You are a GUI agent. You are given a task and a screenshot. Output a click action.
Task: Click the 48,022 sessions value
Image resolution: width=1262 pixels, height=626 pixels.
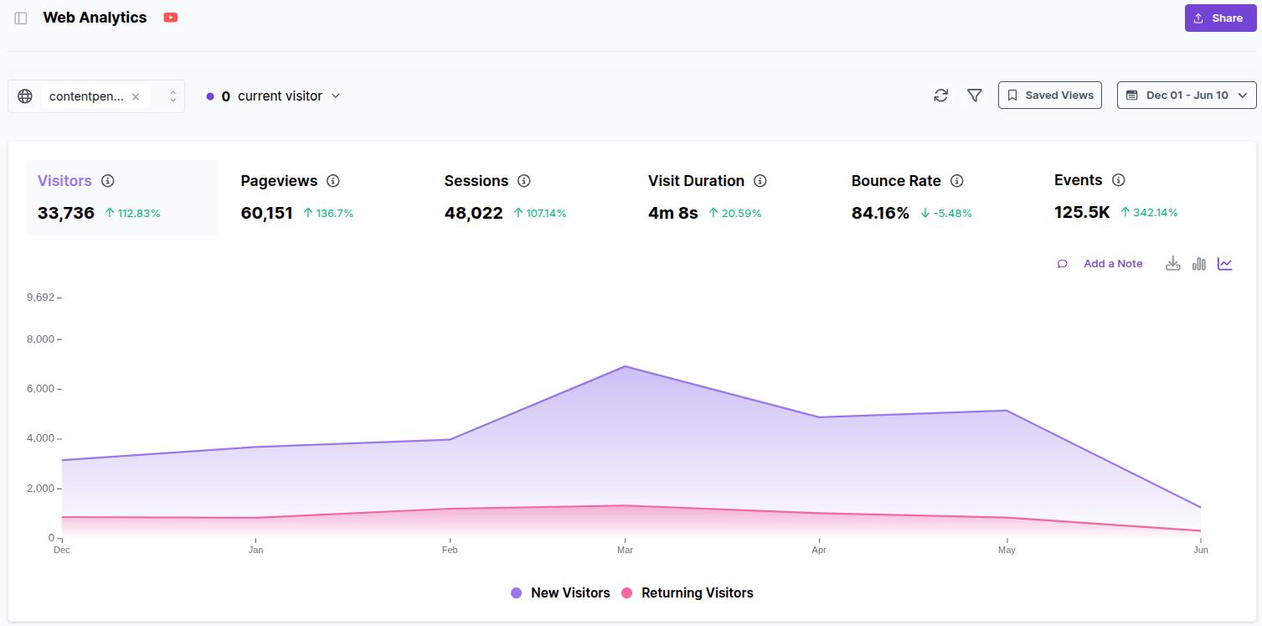474,213
